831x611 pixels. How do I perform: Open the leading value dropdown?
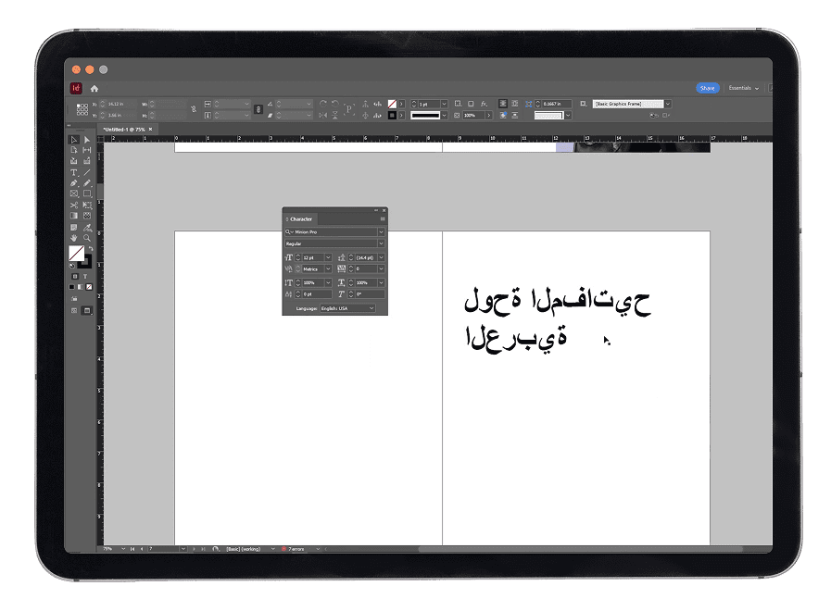381,257
